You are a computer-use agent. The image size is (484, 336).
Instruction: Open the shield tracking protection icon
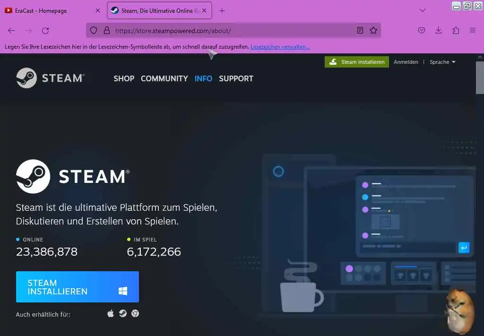click(94, 30)
